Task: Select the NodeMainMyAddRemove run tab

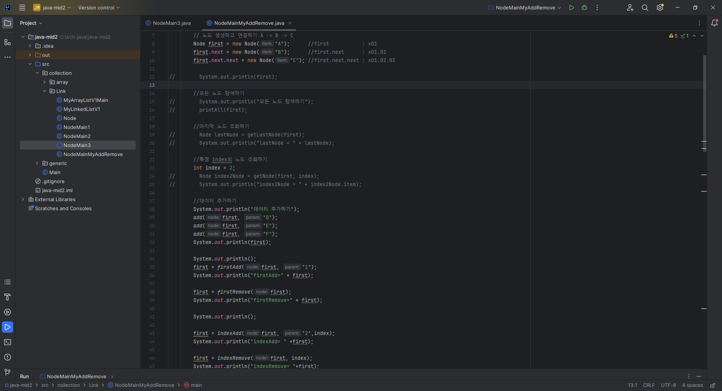Action: 76,376
